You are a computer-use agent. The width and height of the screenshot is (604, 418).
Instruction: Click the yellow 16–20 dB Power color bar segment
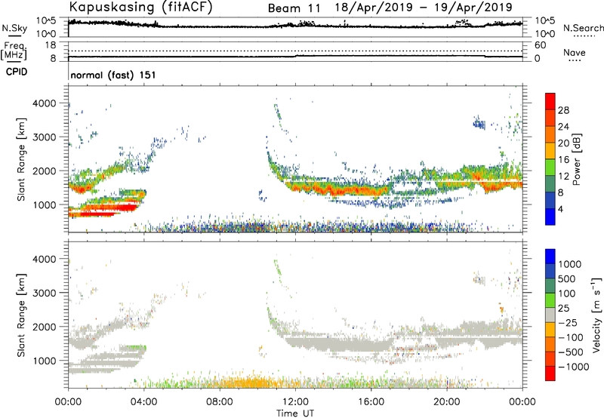(x=550, y=150)
